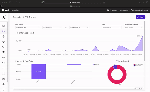Open the three-dot menu on bottom panel
150x92 pixels.
click(142, 89)
